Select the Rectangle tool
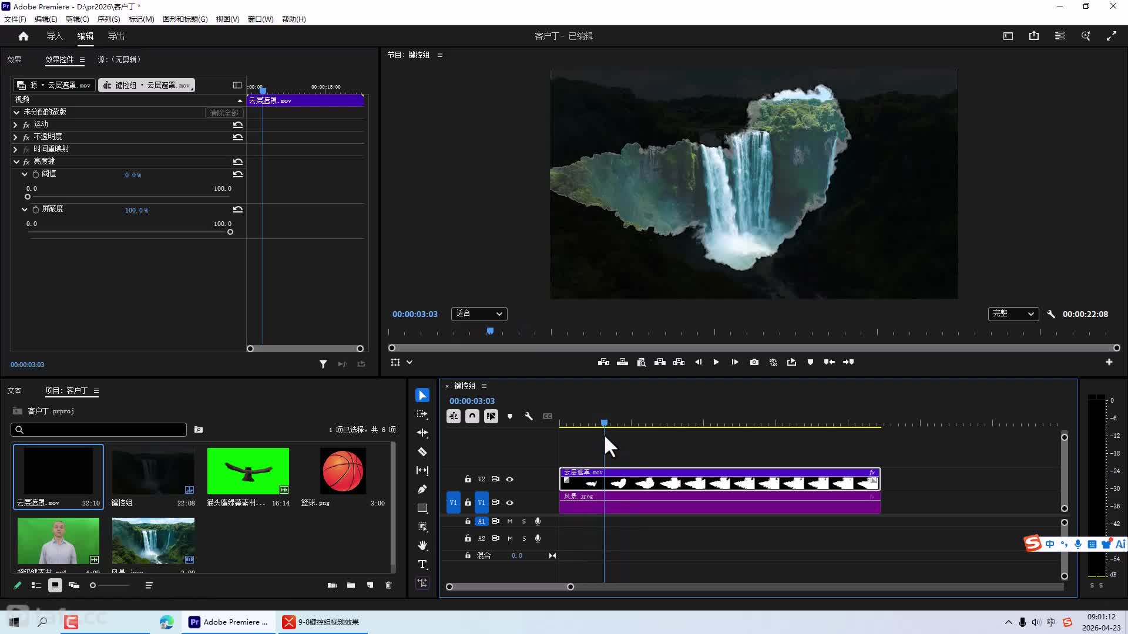Image resolution: width=1128 pixels, height=634 pixels. pyautogui.click(x=422, y=508)
